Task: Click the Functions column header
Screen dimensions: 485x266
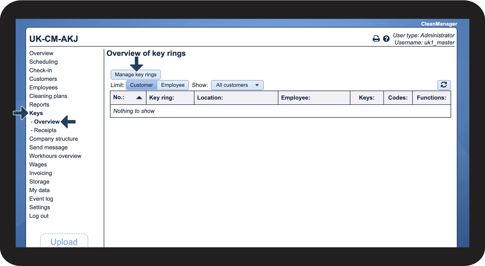Action: (431, 98)
